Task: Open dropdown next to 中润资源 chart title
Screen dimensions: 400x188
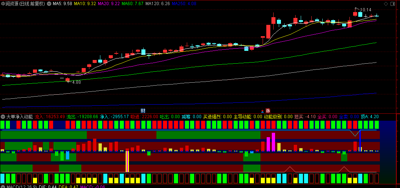Action: click(x=49, y=4)
